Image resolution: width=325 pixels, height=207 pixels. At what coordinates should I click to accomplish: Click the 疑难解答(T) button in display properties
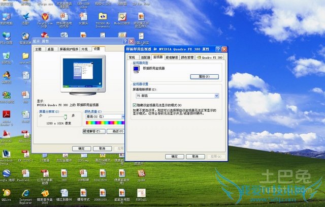pos(93,131)
